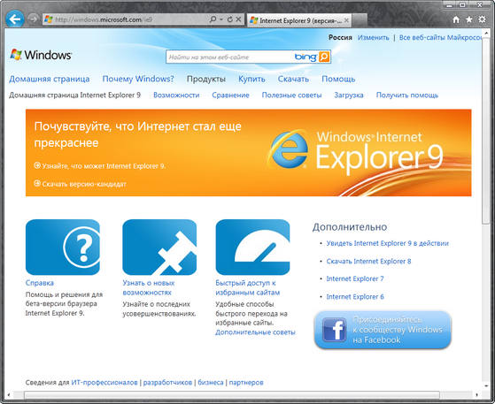The image size is (495, 404).
Task: Open the Скачать Internet Explorer 8 link
Action: 368,262
